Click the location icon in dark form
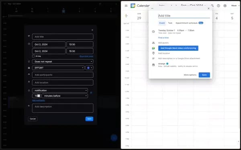The image size is (241, 150). (x=29, y=82)
